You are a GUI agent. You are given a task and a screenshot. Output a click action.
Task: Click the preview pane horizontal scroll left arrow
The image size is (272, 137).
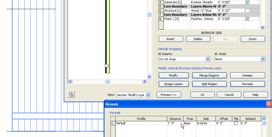click(x=70, y=81)
